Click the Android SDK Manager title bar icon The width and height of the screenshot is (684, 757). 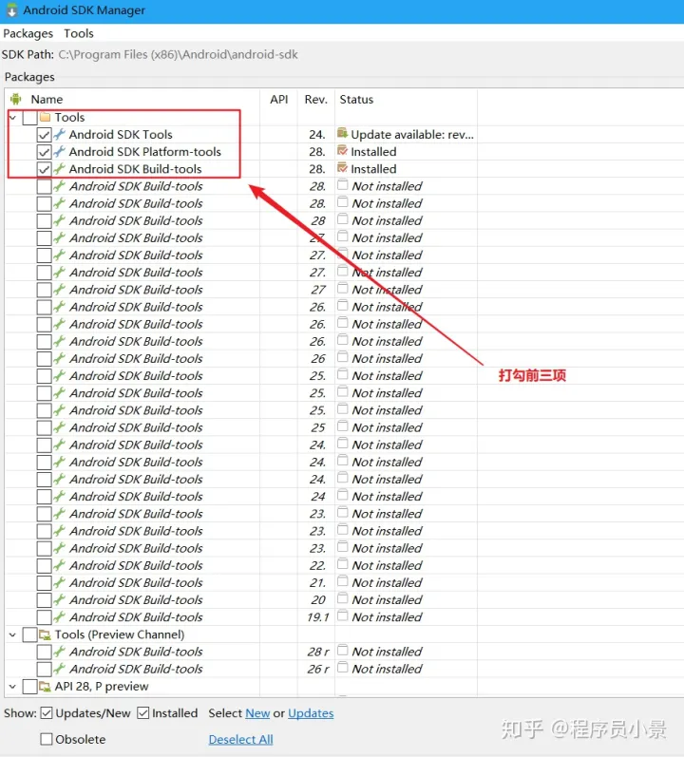[10, 9]
